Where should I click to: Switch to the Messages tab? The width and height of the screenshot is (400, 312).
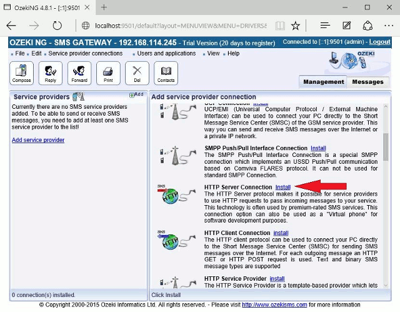[x=367, y=82]
